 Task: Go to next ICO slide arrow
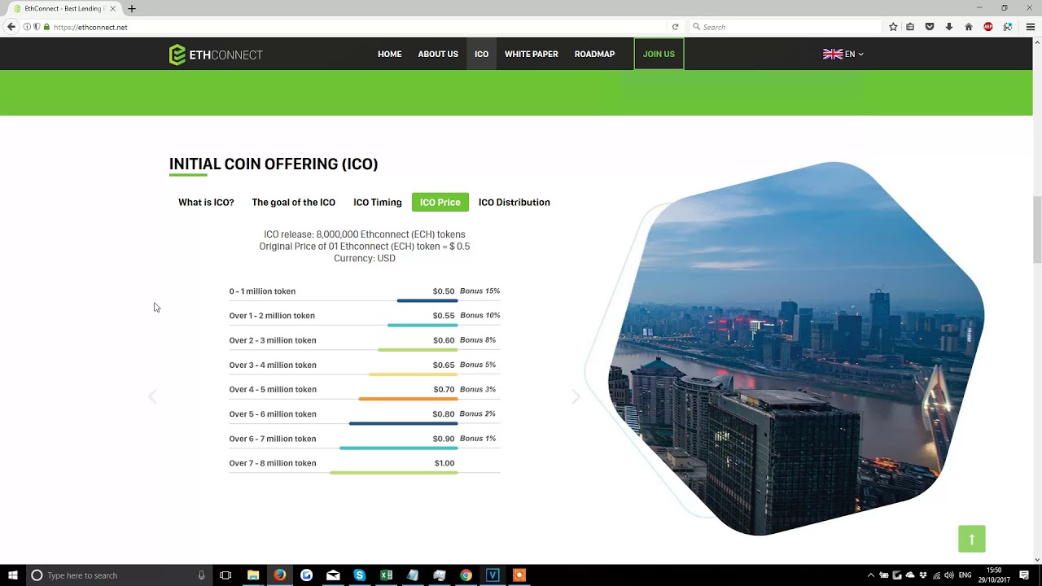[576, 397]
